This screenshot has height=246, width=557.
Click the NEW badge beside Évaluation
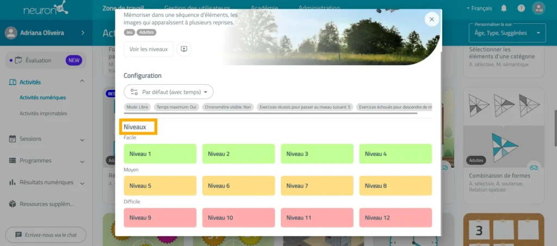pos(73,60)
